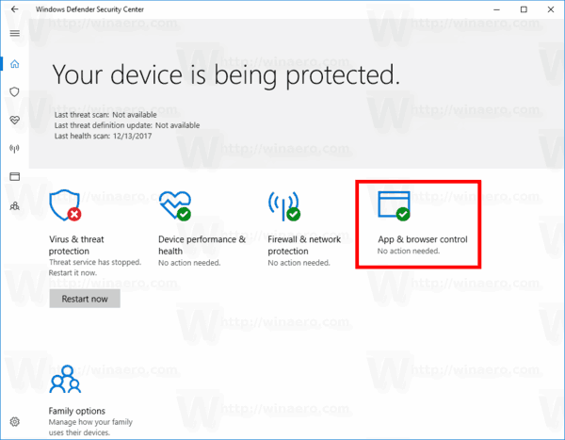Open settings gear at bottom left
Screen dimensions: 565x440
tap(14, 421)
